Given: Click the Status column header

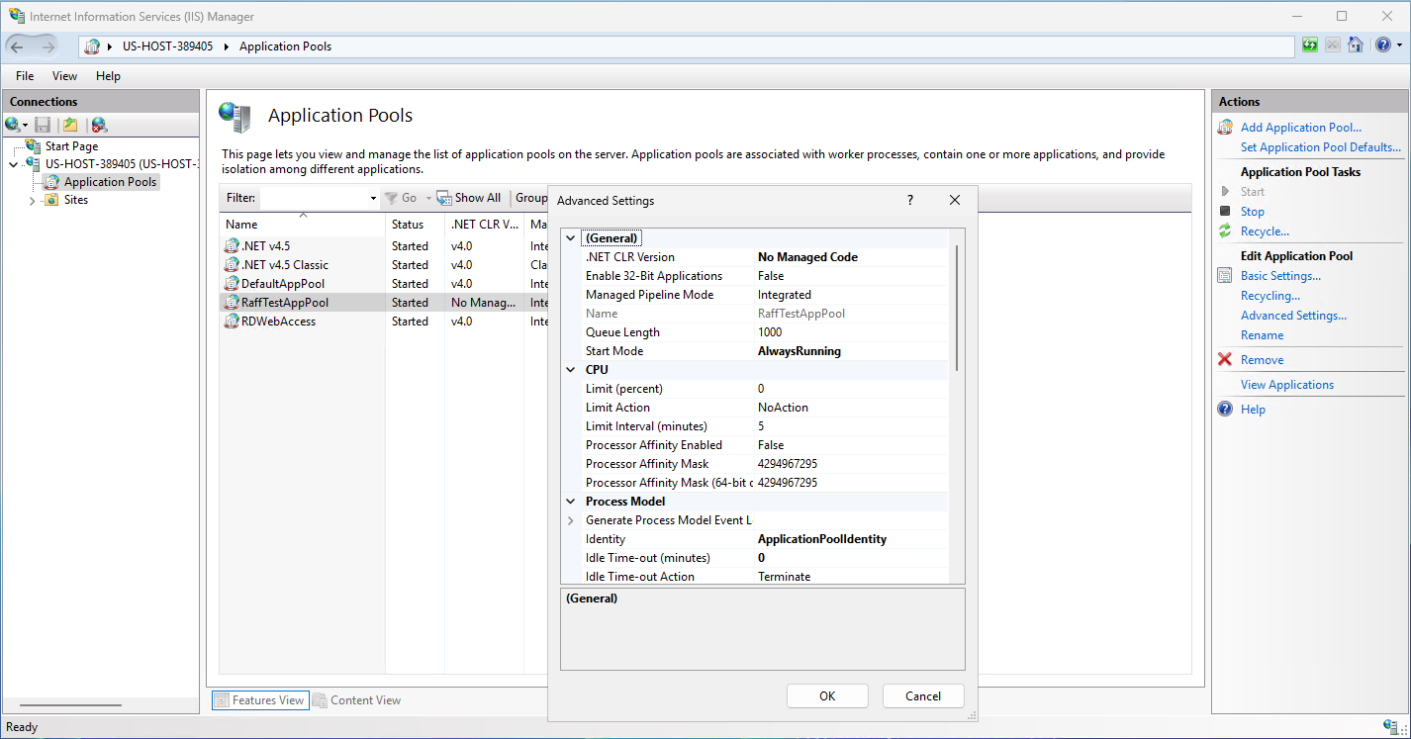Looking at the screenshot, I should (415, 225).
